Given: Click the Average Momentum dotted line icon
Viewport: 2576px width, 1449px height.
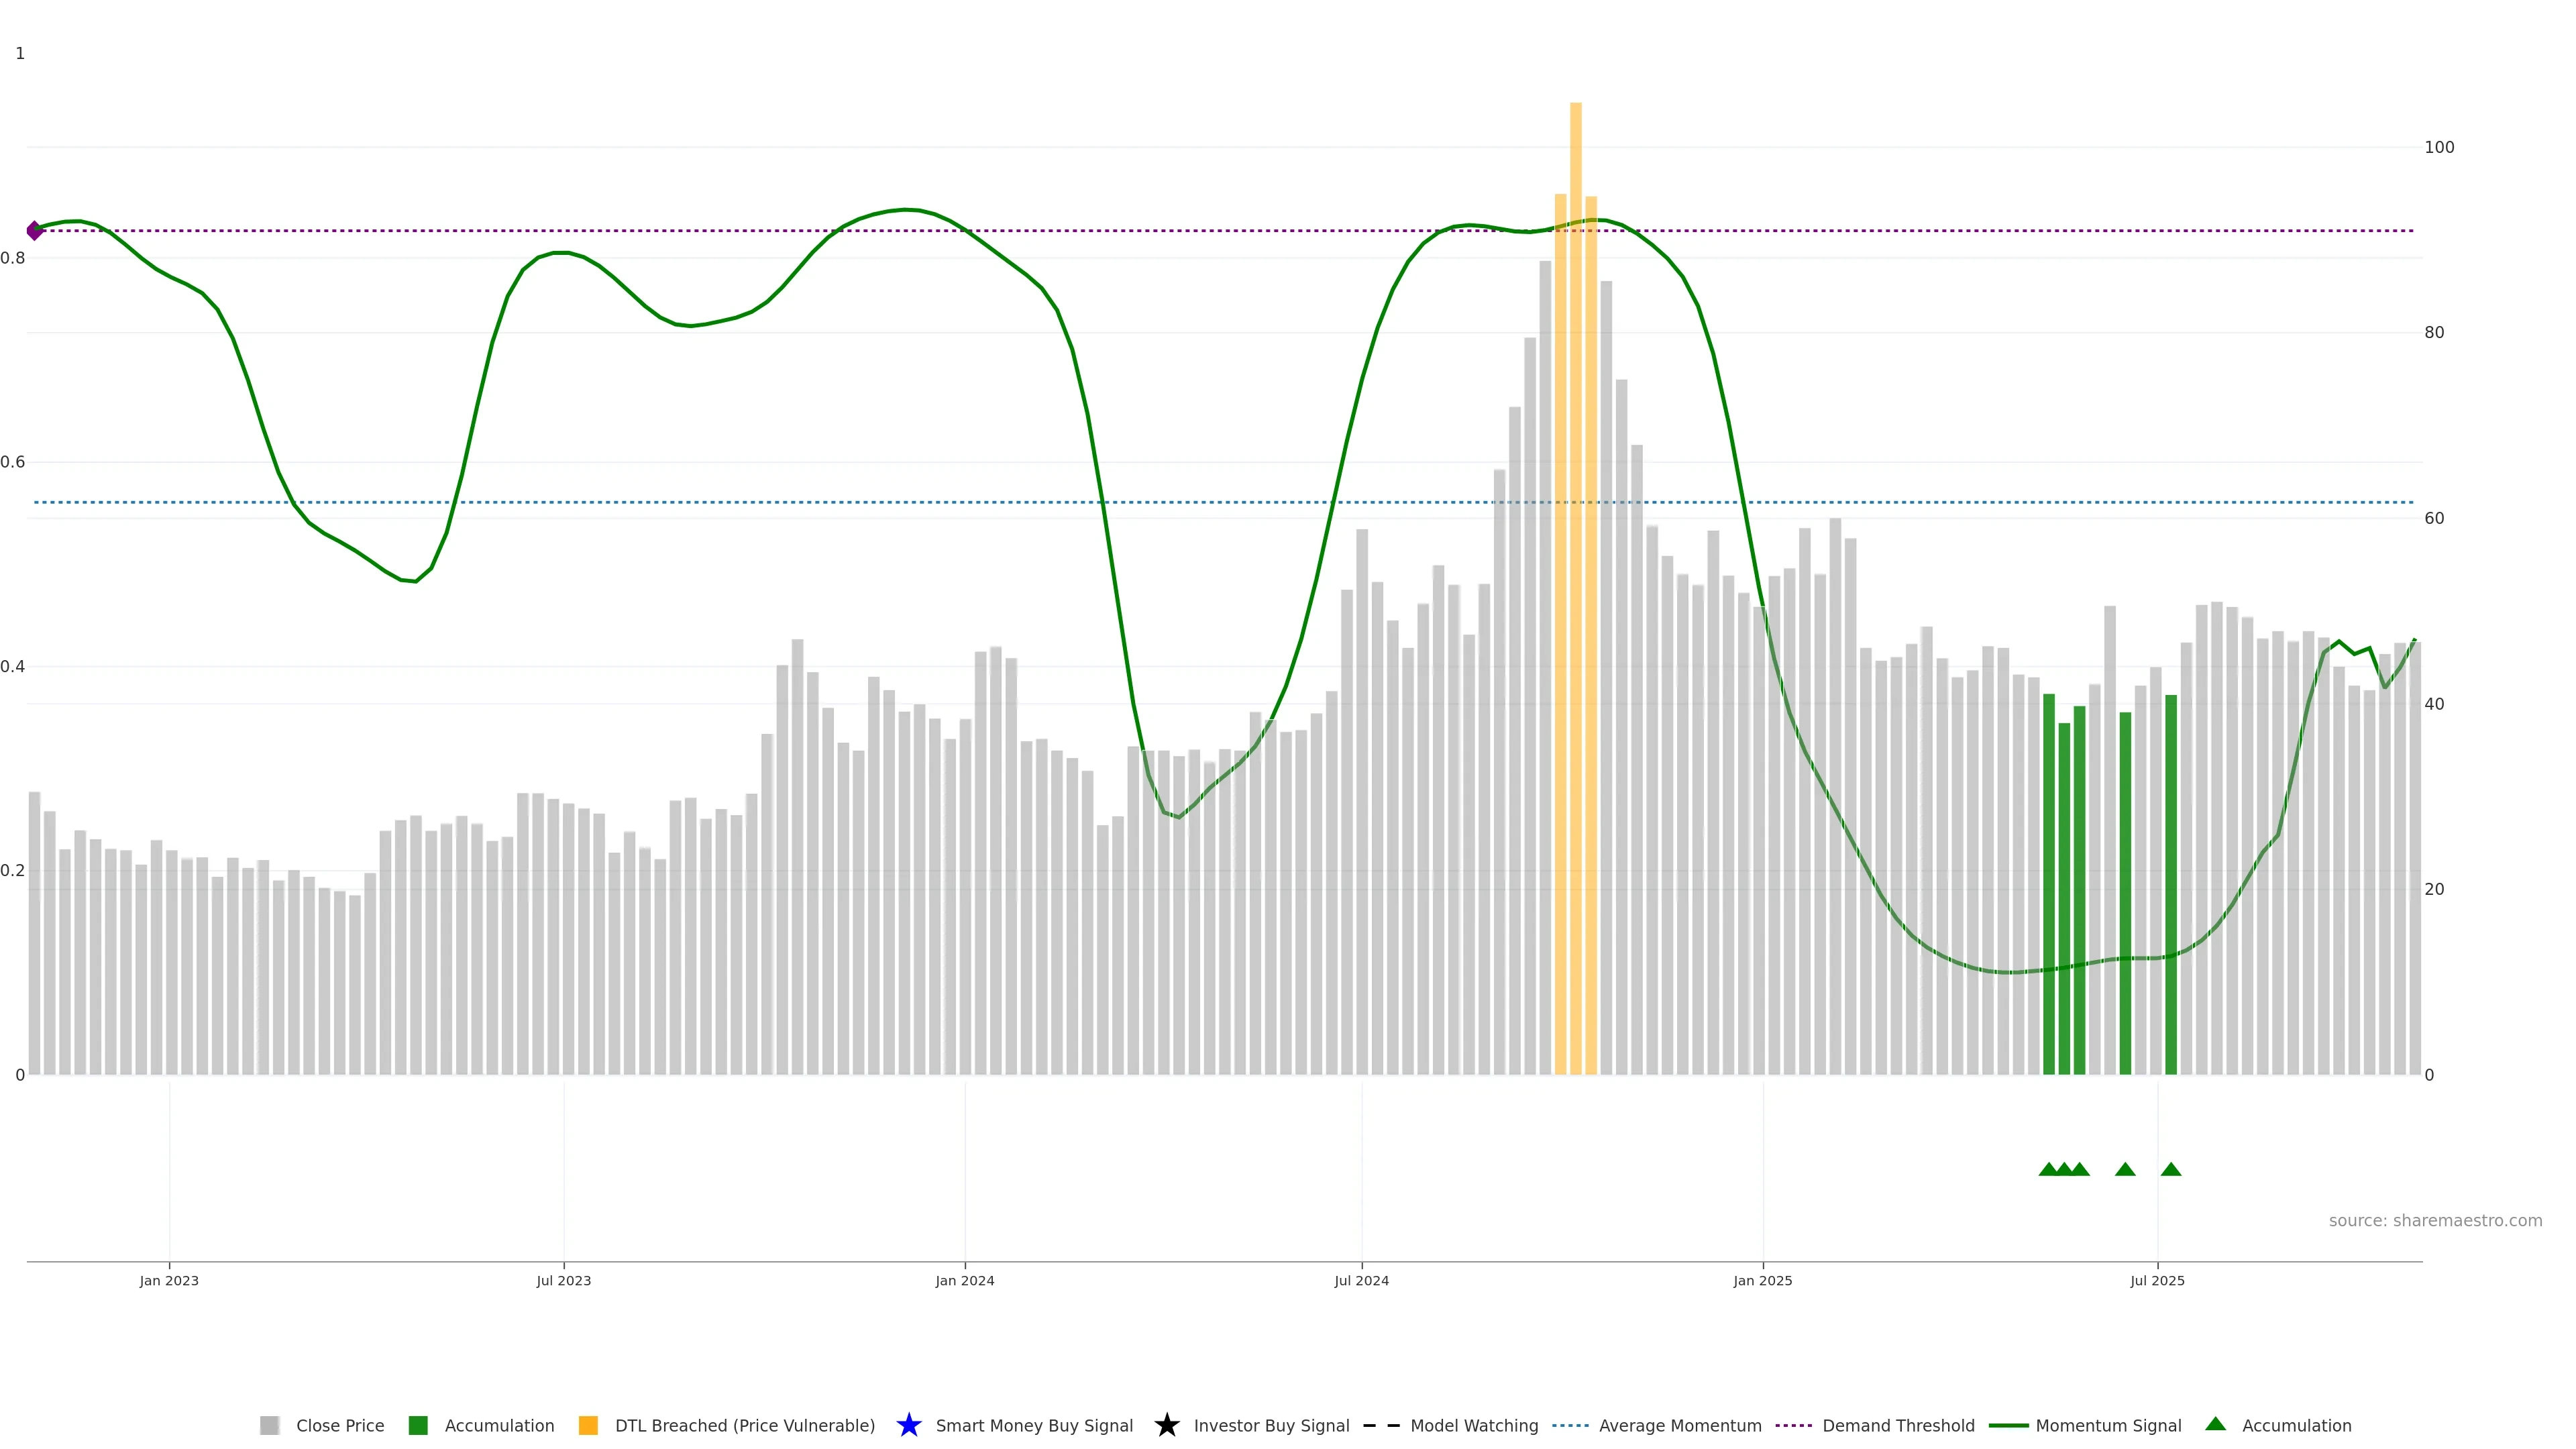Looking at the screenshot, I should [1570, 1425].
